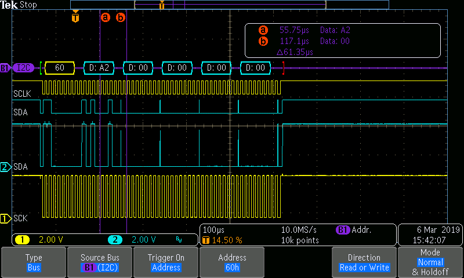Viewport: 464px width, 278px height.
Task: Select the Address 60h field
Action: pos(232,262)
